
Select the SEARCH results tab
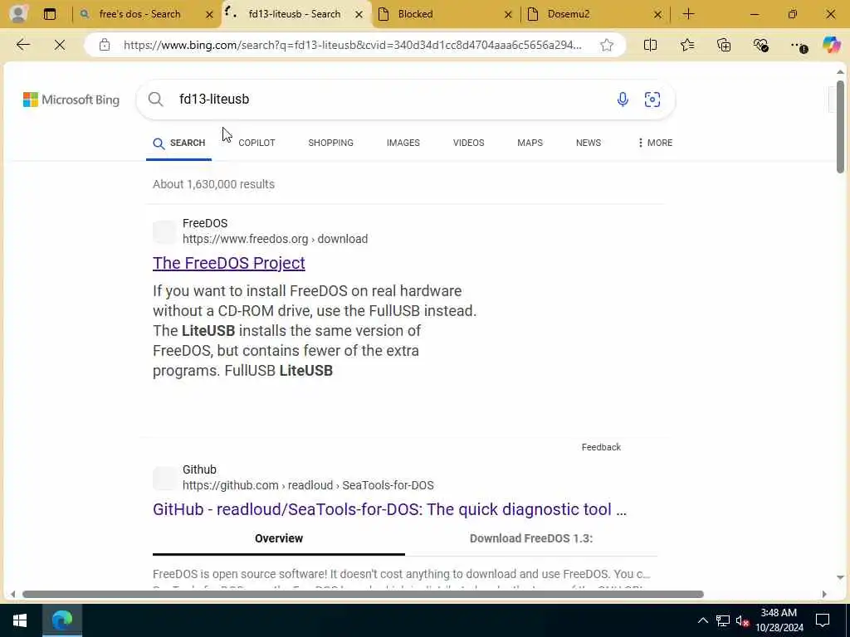(179, 143)
